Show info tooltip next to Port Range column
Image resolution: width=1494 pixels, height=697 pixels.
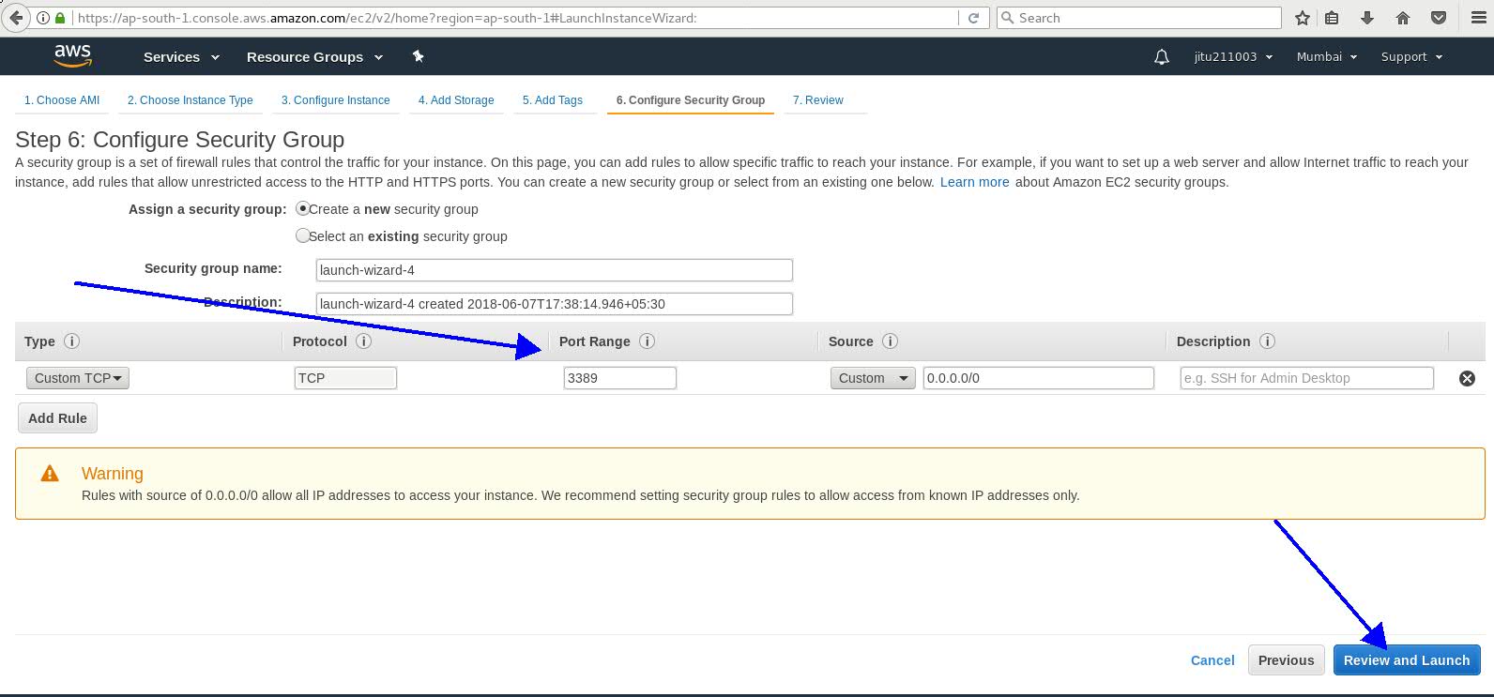click(x=647, y=341)
